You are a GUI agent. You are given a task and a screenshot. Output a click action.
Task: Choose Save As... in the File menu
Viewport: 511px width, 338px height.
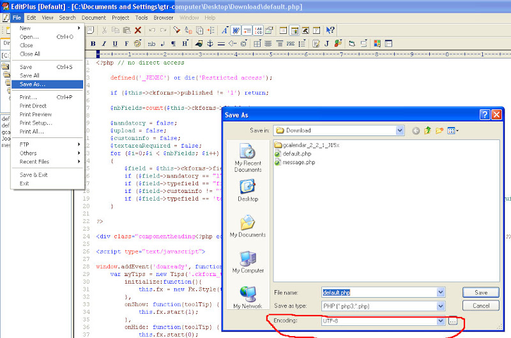click(x=47, y=84)
